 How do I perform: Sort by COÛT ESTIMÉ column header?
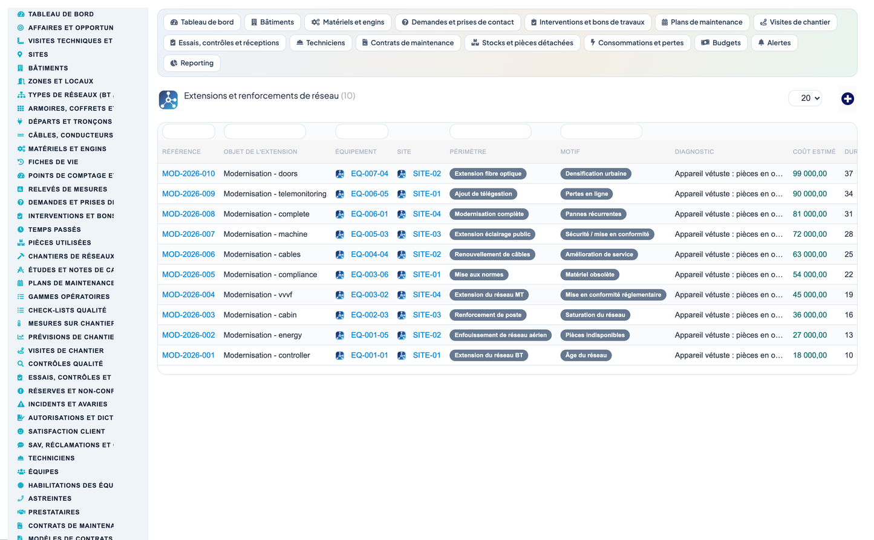(814, 152)
